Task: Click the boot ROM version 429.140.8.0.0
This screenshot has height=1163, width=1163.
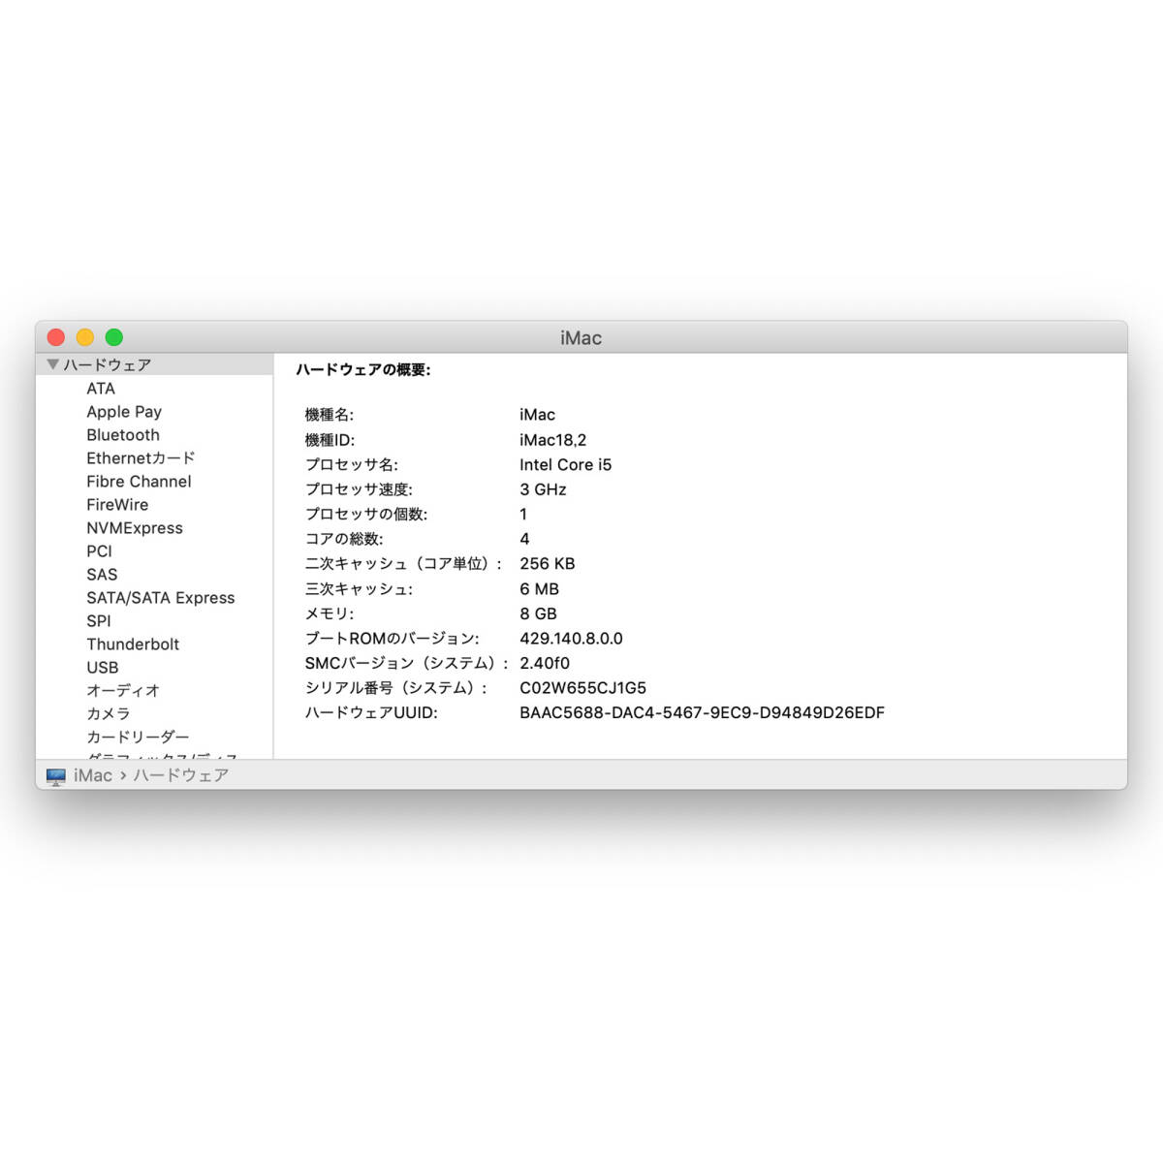Action: click(572, 639)
